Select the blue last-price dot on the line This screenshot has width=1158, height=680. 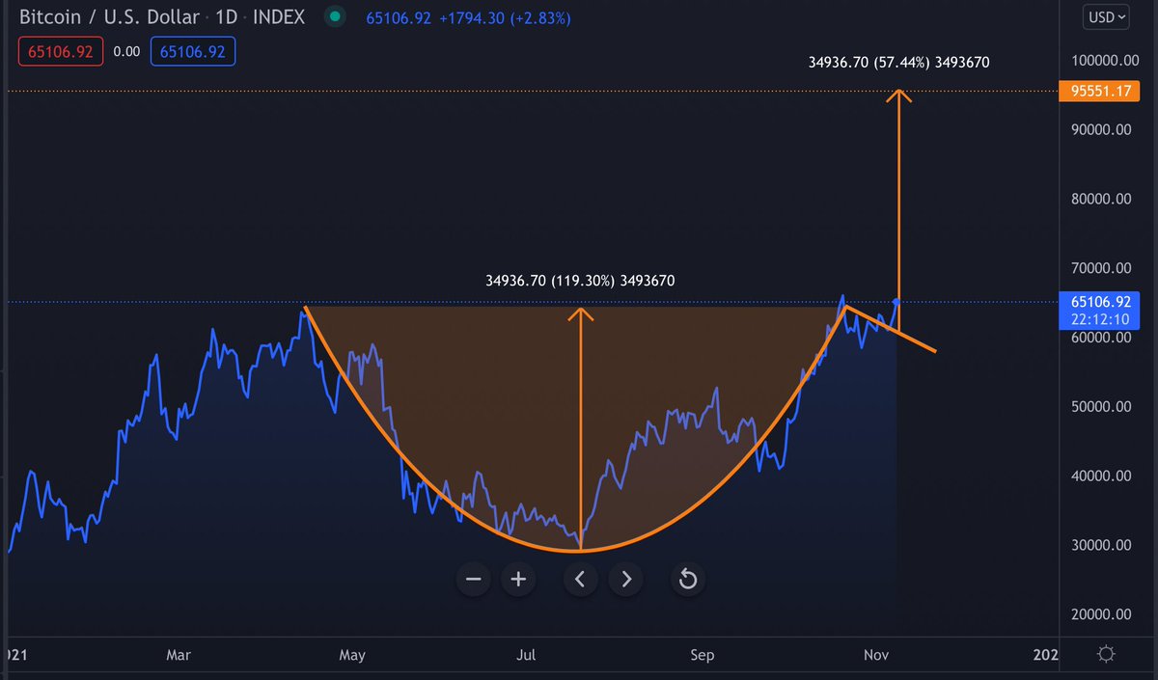pyautogui.click(x=898, y=301)
